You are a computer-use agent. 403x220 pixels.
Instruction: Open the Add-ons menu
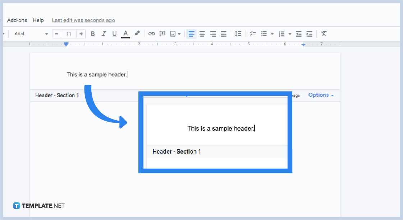click(x=17, y=20)
